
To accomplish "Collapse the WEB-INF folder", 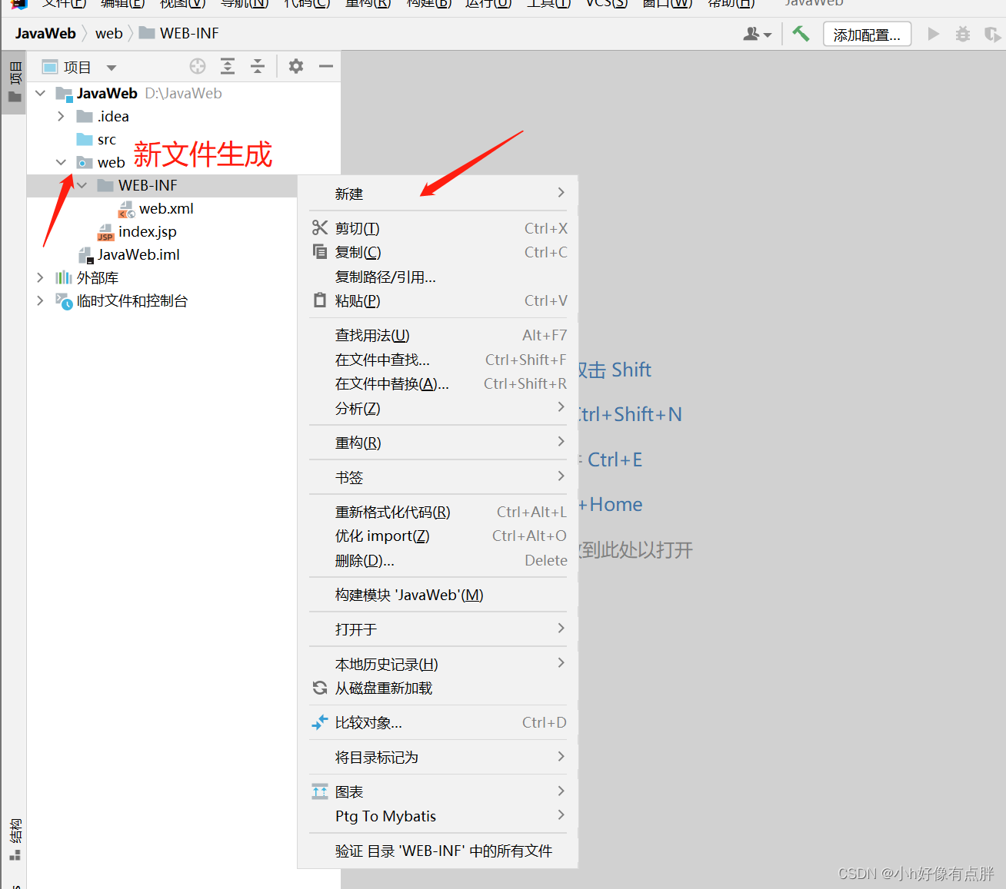I will [82, 185].
